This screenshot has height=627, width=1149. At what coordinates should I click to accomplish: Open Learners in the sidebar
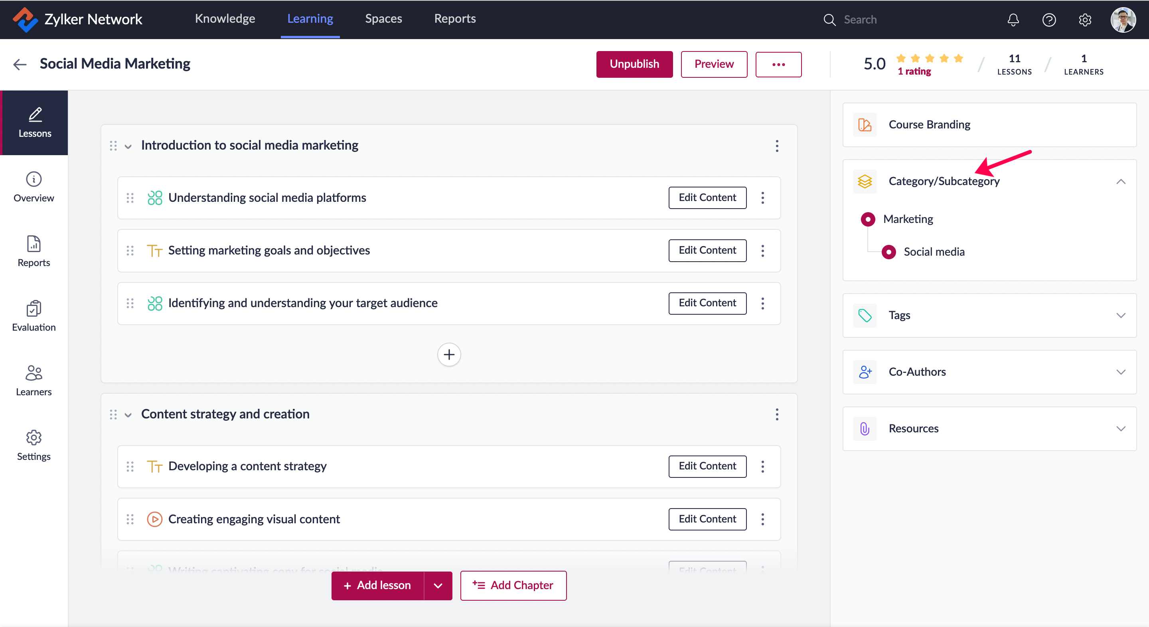[x=34, y=381]
